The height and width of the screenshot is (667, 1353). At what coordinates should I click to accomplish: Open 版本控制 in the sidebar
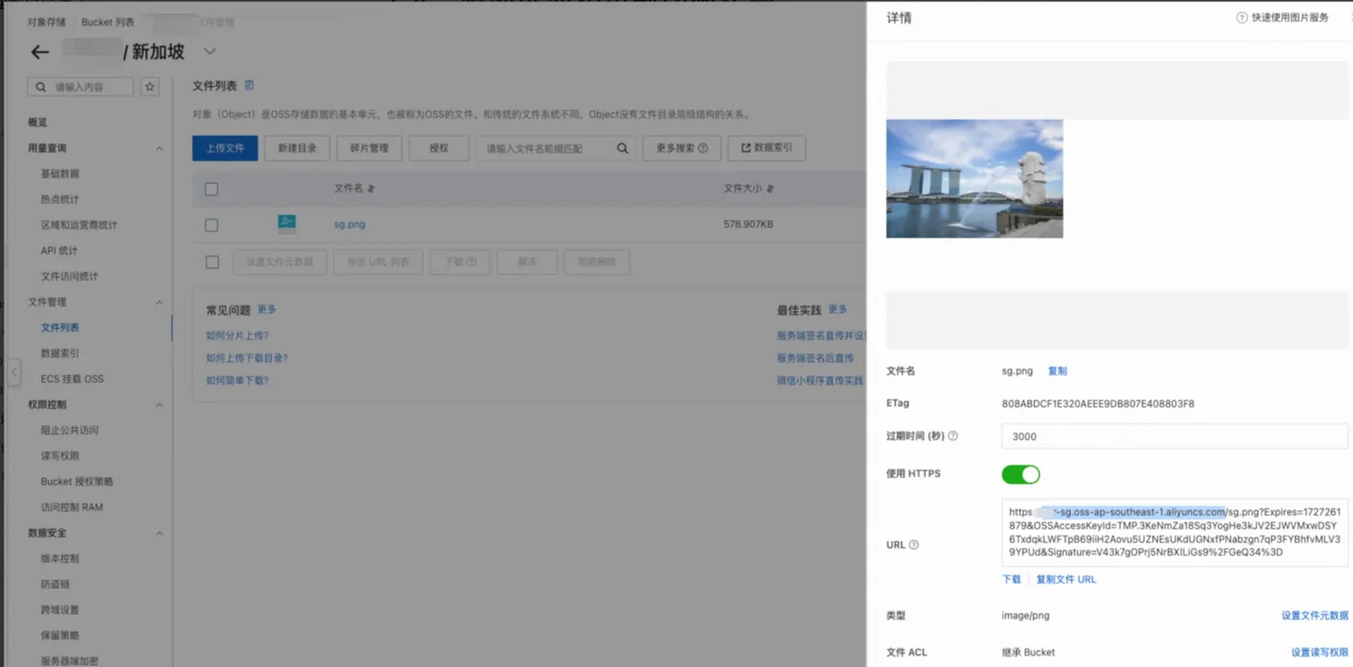[60, 558]
